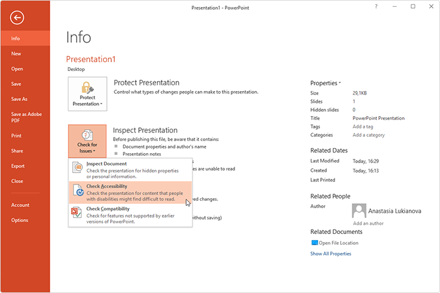
Task: Click Close in the sidebar
Action: pyautogui.click(x=25, y=181)
